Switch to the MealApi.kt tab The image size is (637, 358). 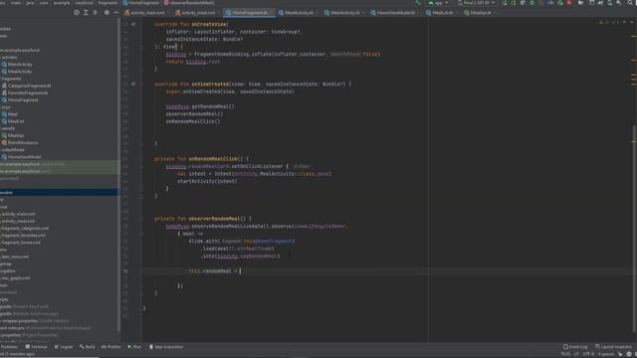click(480, 13)
